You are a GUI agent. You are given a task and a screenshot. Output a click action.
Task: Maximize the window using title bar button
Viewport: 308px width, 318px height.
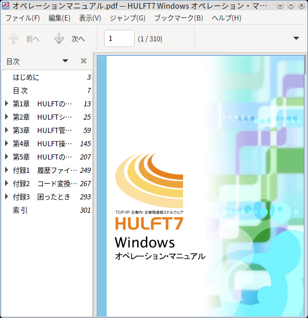291,6
